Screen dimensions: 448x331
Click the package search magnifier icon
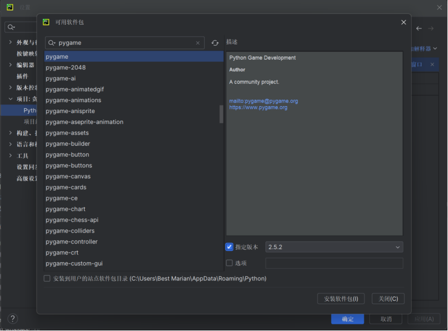(52, 43)
